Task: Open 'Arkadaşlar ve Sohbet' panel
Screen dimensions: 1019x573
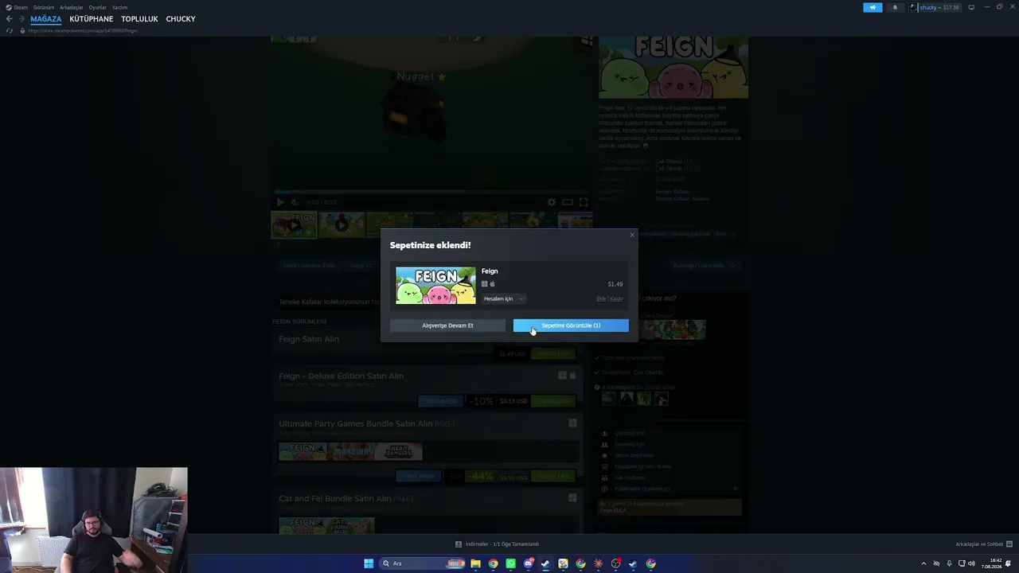Action: point(983,544)
